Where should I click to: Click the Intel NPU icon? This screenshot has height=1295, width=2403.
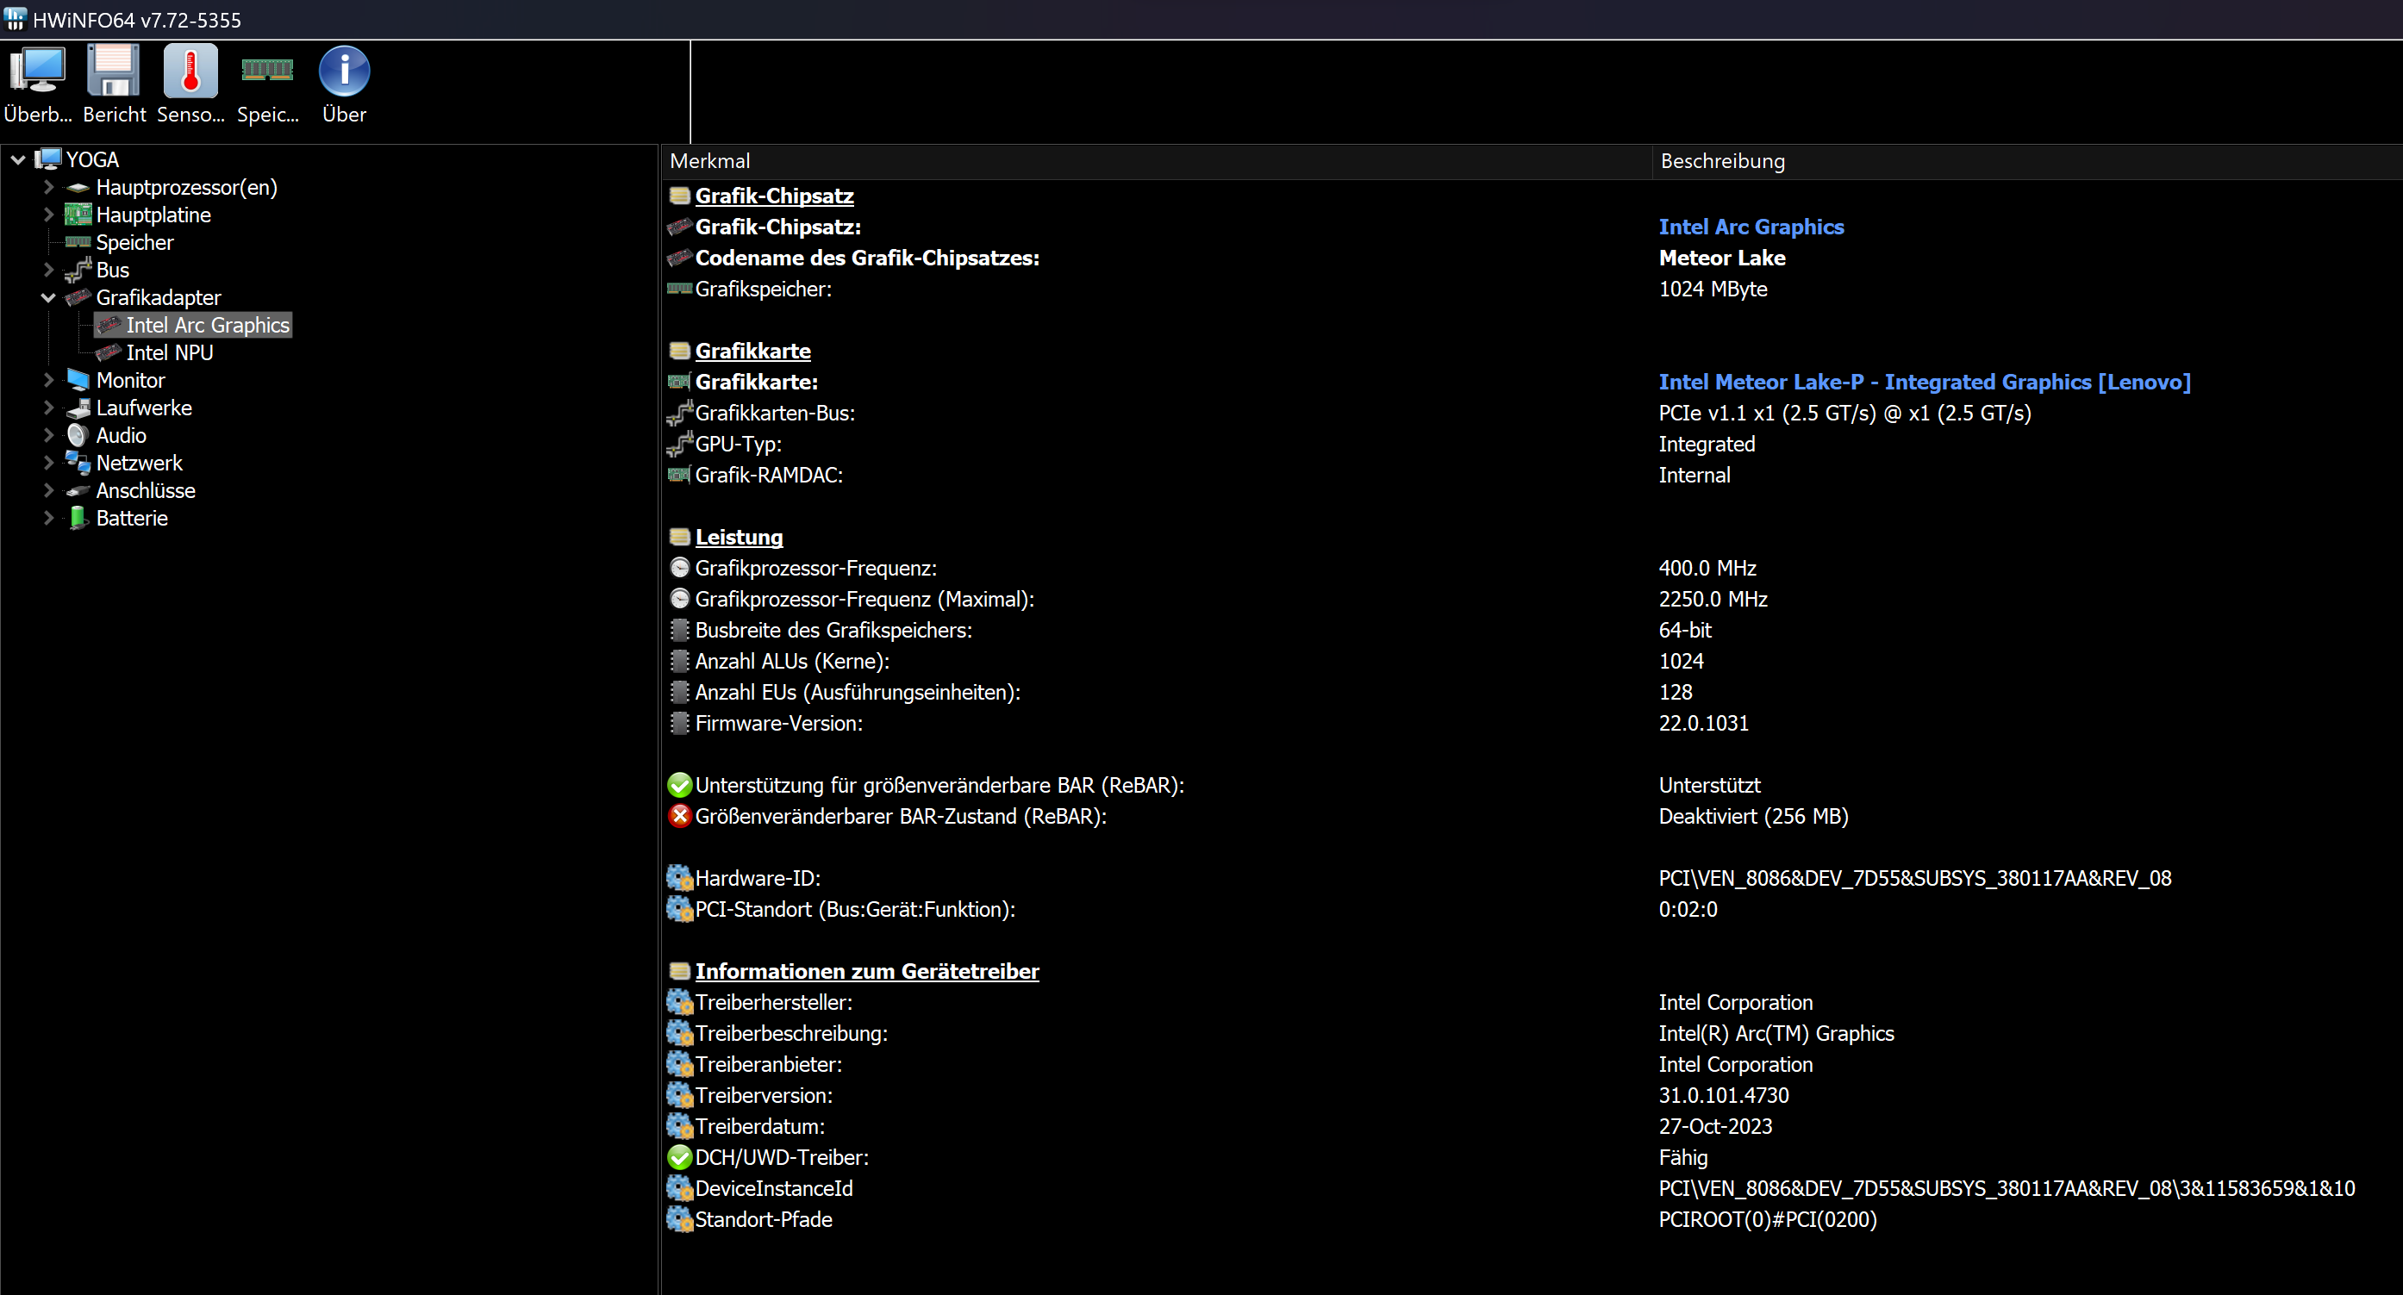pos(109,352)
